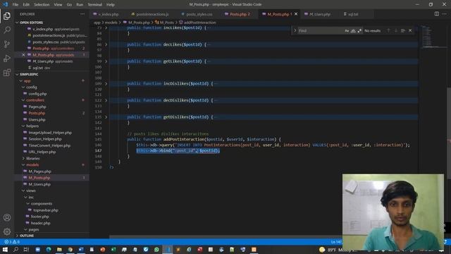Go to previous match arrow in Find
Viewport: 451px width, 254px height.
click(388, 30)
